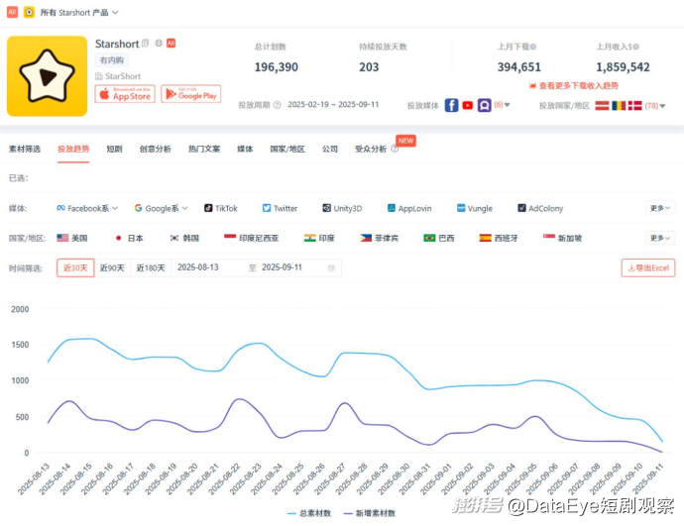The height and width of the screenshot is (526, 684).
Task: Click the YouTube media icon
Action: pyautogui.click(x=468, y=105)
